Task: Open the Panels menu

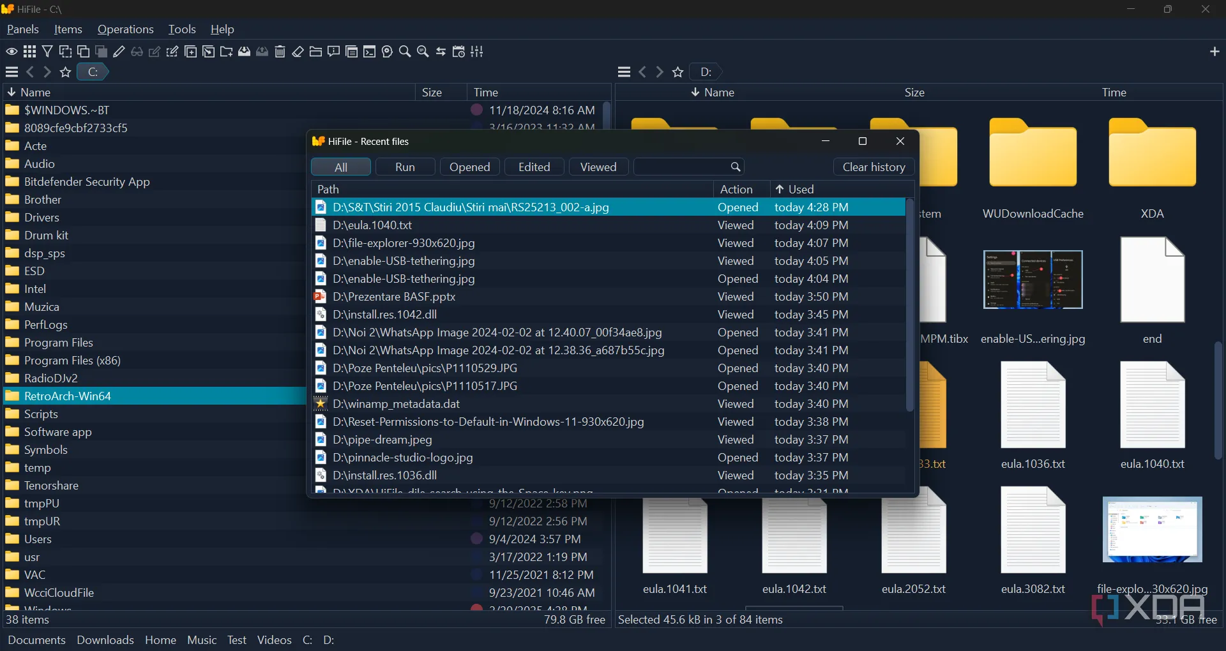Action: [x=23, y=29]
